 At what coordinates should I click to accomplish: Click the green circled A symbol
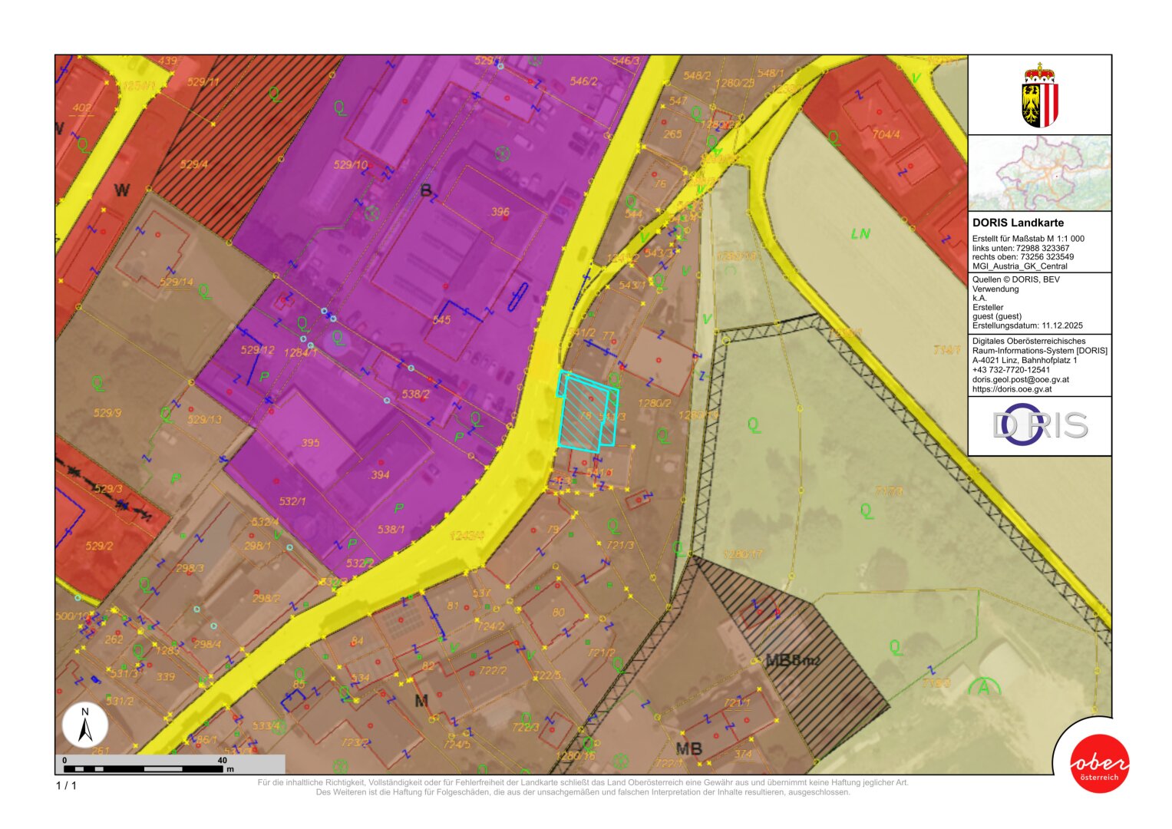[x=984, y=687]
